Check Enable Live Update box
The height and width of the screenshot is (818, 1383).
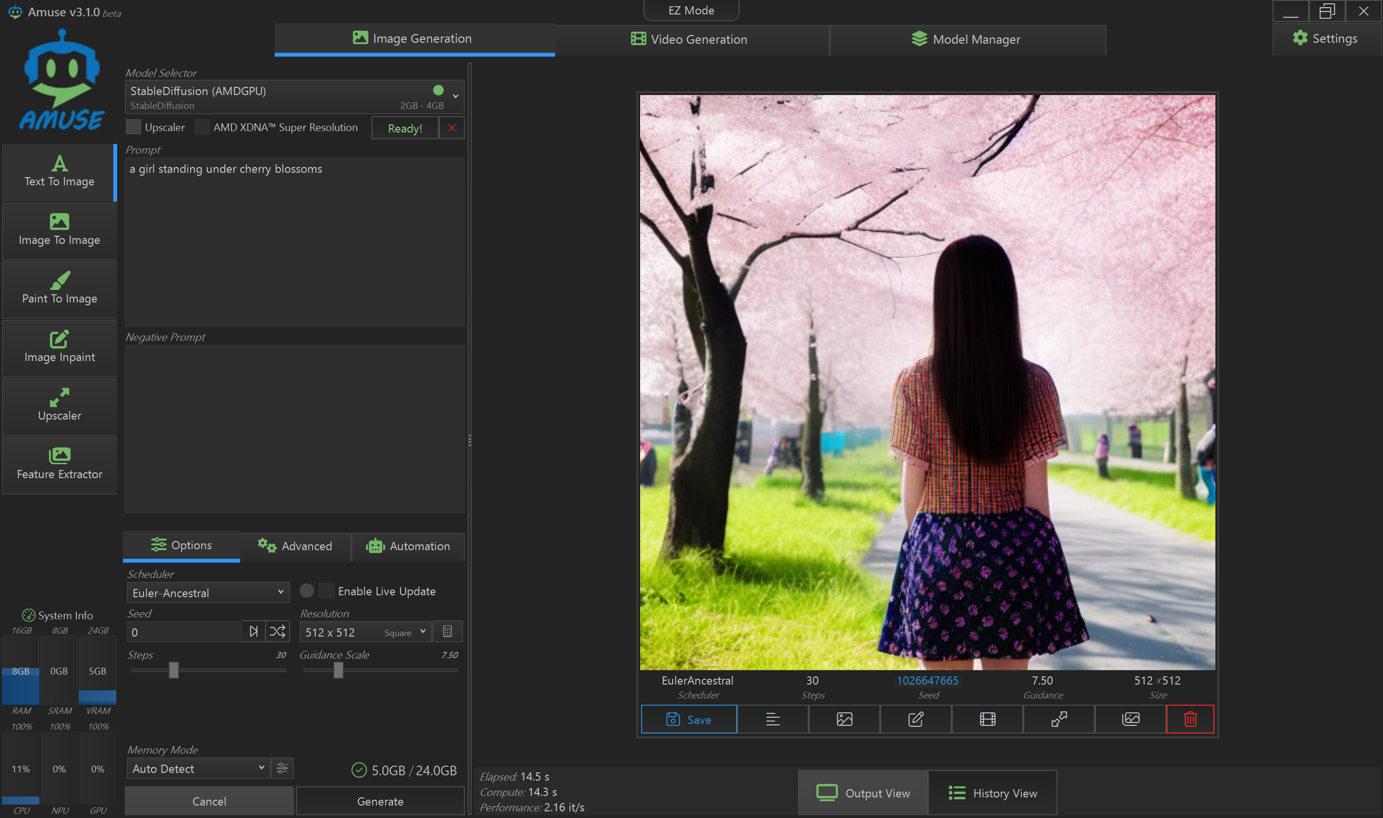(x=327, y=591)
